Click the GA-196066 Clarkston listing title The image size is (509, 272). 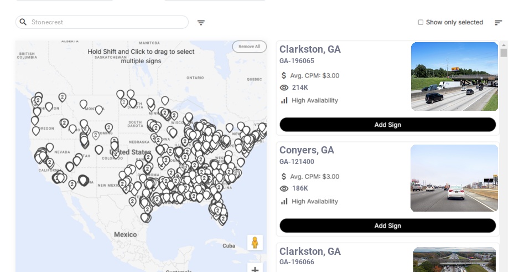click(310, 252)
